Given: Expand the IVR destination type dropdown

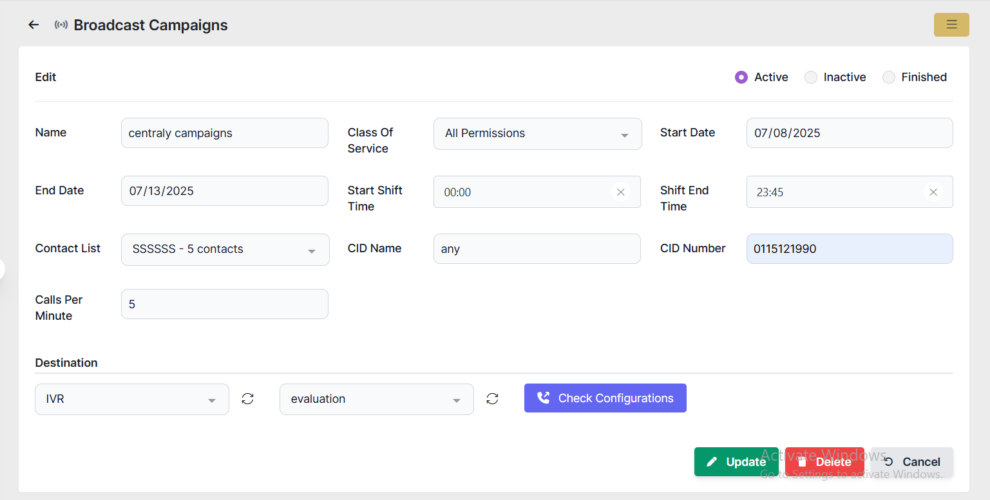Looking at the screenshot, I should [x=132, y=399].
